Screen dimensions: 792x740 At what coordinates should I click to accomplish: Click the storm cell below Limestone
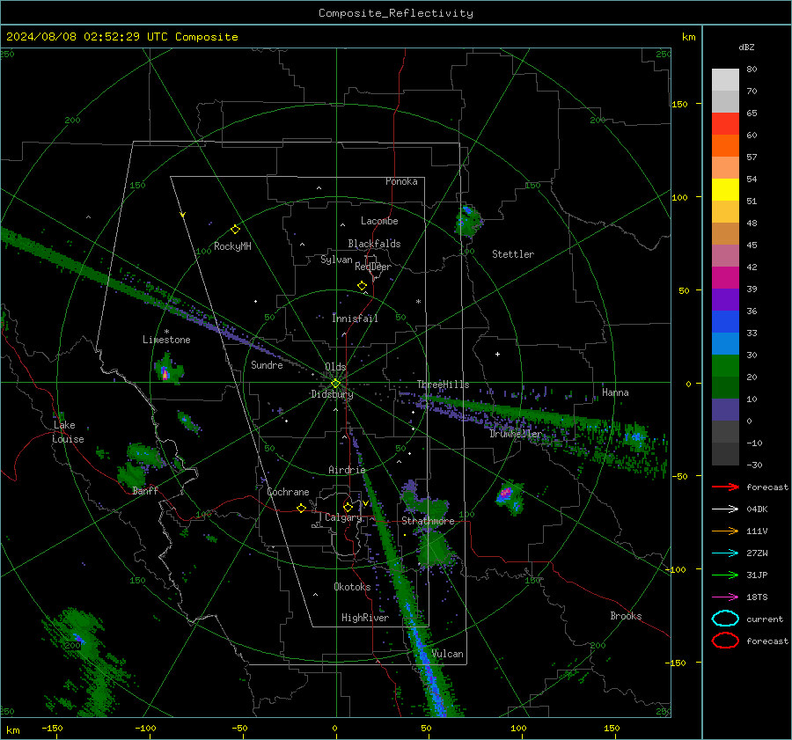[168, 369]
